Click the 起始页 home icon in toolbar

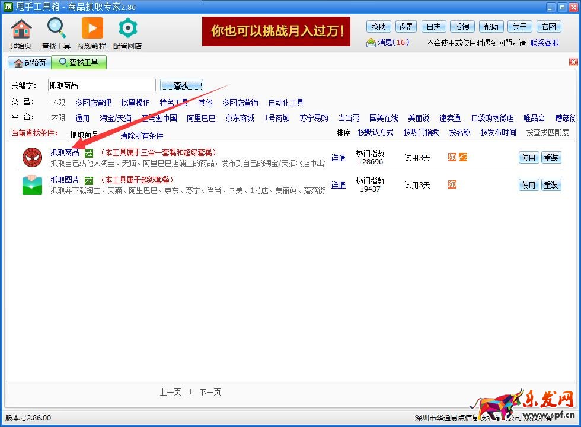click(21, 28)
